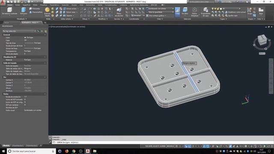This screenshot has width=274, height=154.
Task: Open the 'Vista no guardada' view dropdown
Action: [x=160, y=12]
